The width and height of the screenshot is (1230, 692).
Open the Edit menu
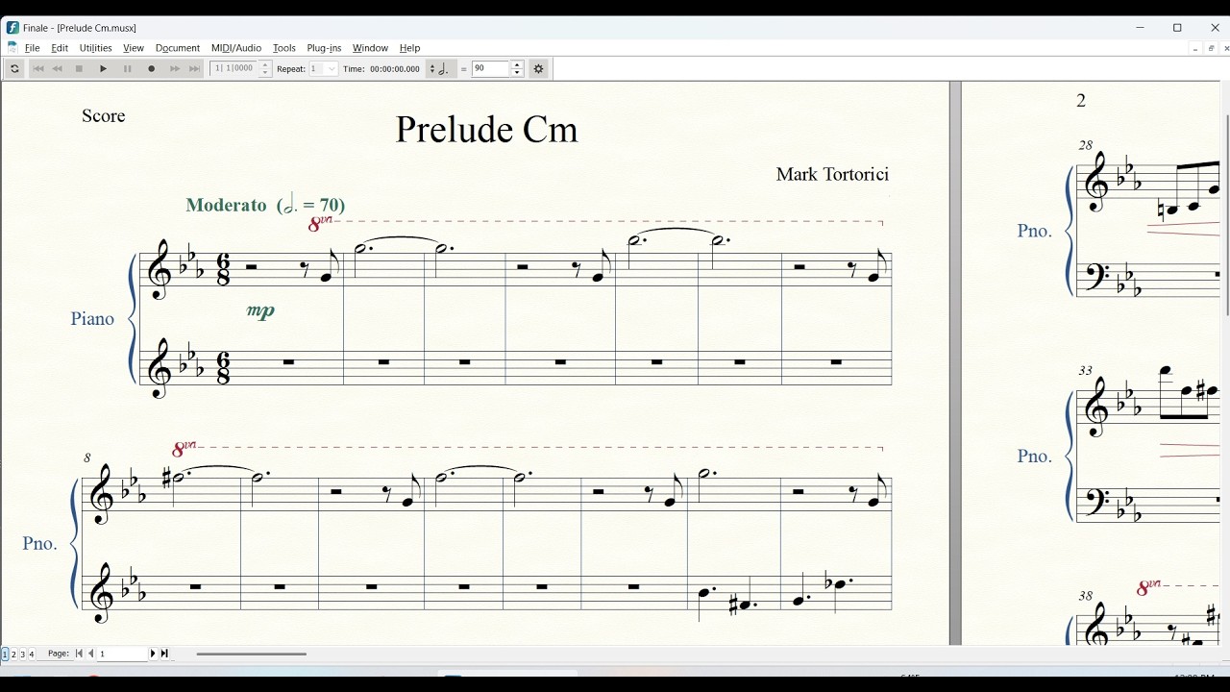(60, 48)
